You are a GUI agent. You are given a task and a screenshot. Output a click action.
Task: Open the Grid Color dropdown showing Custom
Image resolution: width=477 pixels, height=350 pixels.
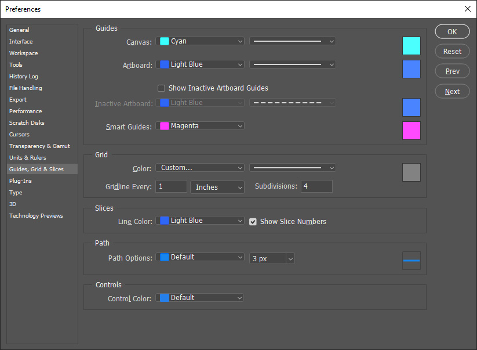[199, 167]
